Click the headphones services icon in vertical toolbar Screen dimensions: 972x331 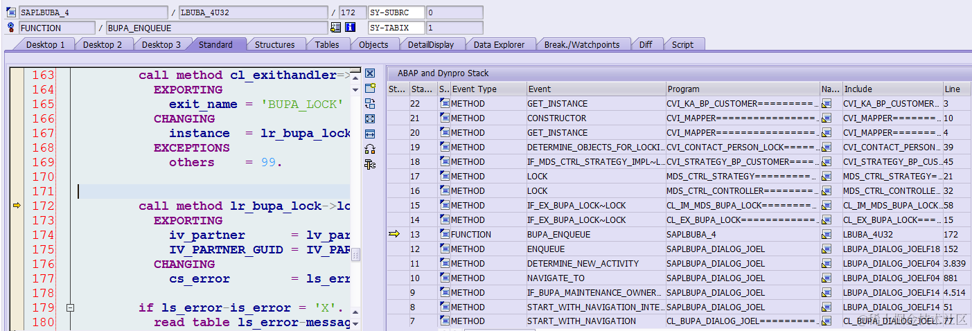point(370,149)
